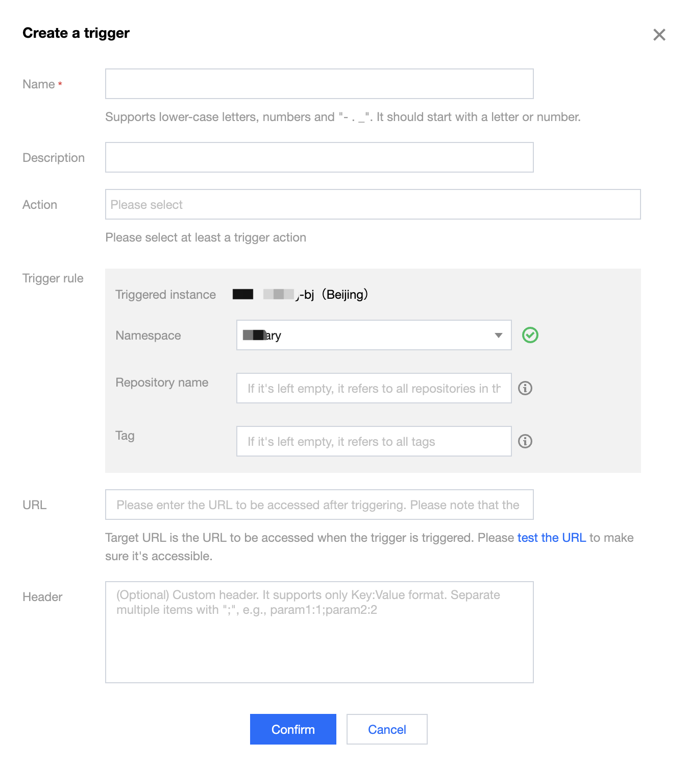Viewport: 688px width, 766px height.
Task: Click the Name field label
Action: coord(39,84)
